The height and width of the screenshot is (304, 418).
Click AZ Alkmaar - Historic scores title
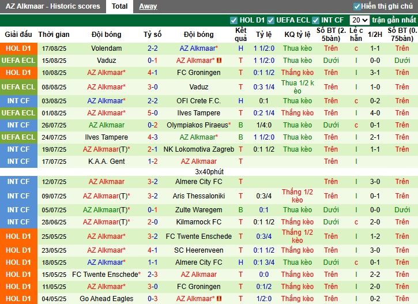[53, 6]
